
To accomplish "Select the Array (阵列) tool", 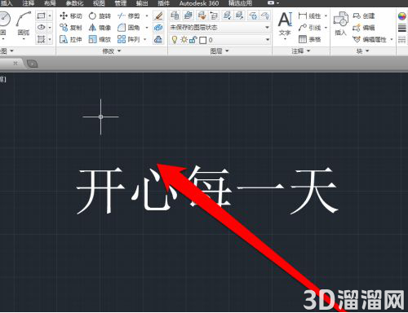I will tap(129, 39).
